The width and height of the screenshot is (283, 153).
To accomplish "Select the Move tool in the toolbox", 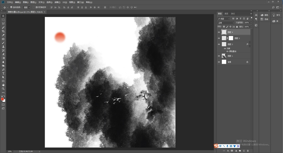I will 3,16.
